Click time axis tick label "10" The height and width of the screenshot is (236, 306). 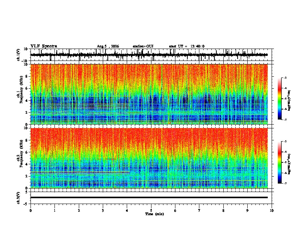(272, 211)
